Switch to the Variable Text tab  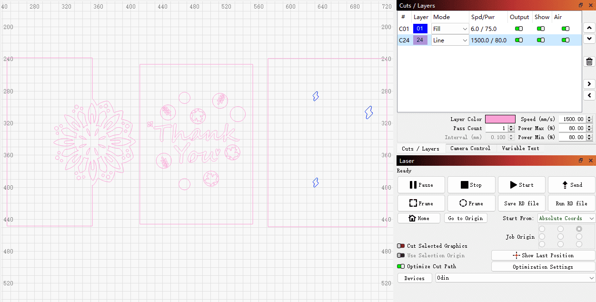(520, 148)
